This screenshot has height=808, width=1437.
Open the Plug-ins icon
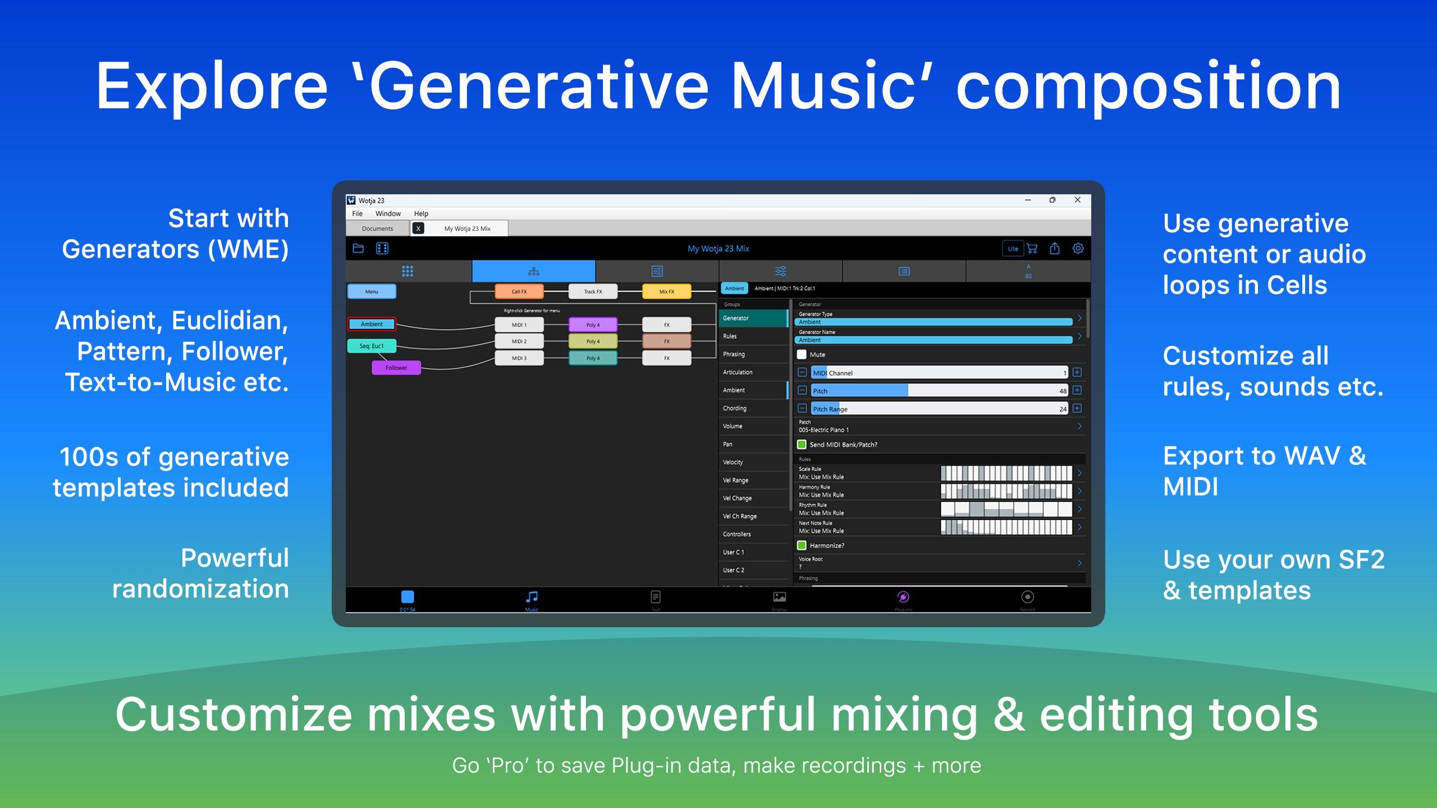903,596
